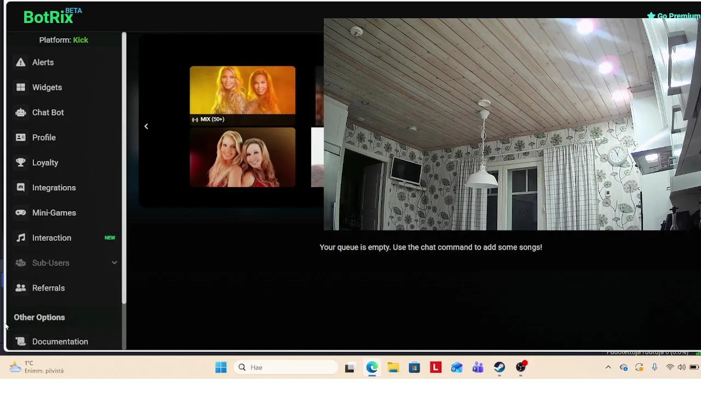Click the battery tray icon

point(694,368)
